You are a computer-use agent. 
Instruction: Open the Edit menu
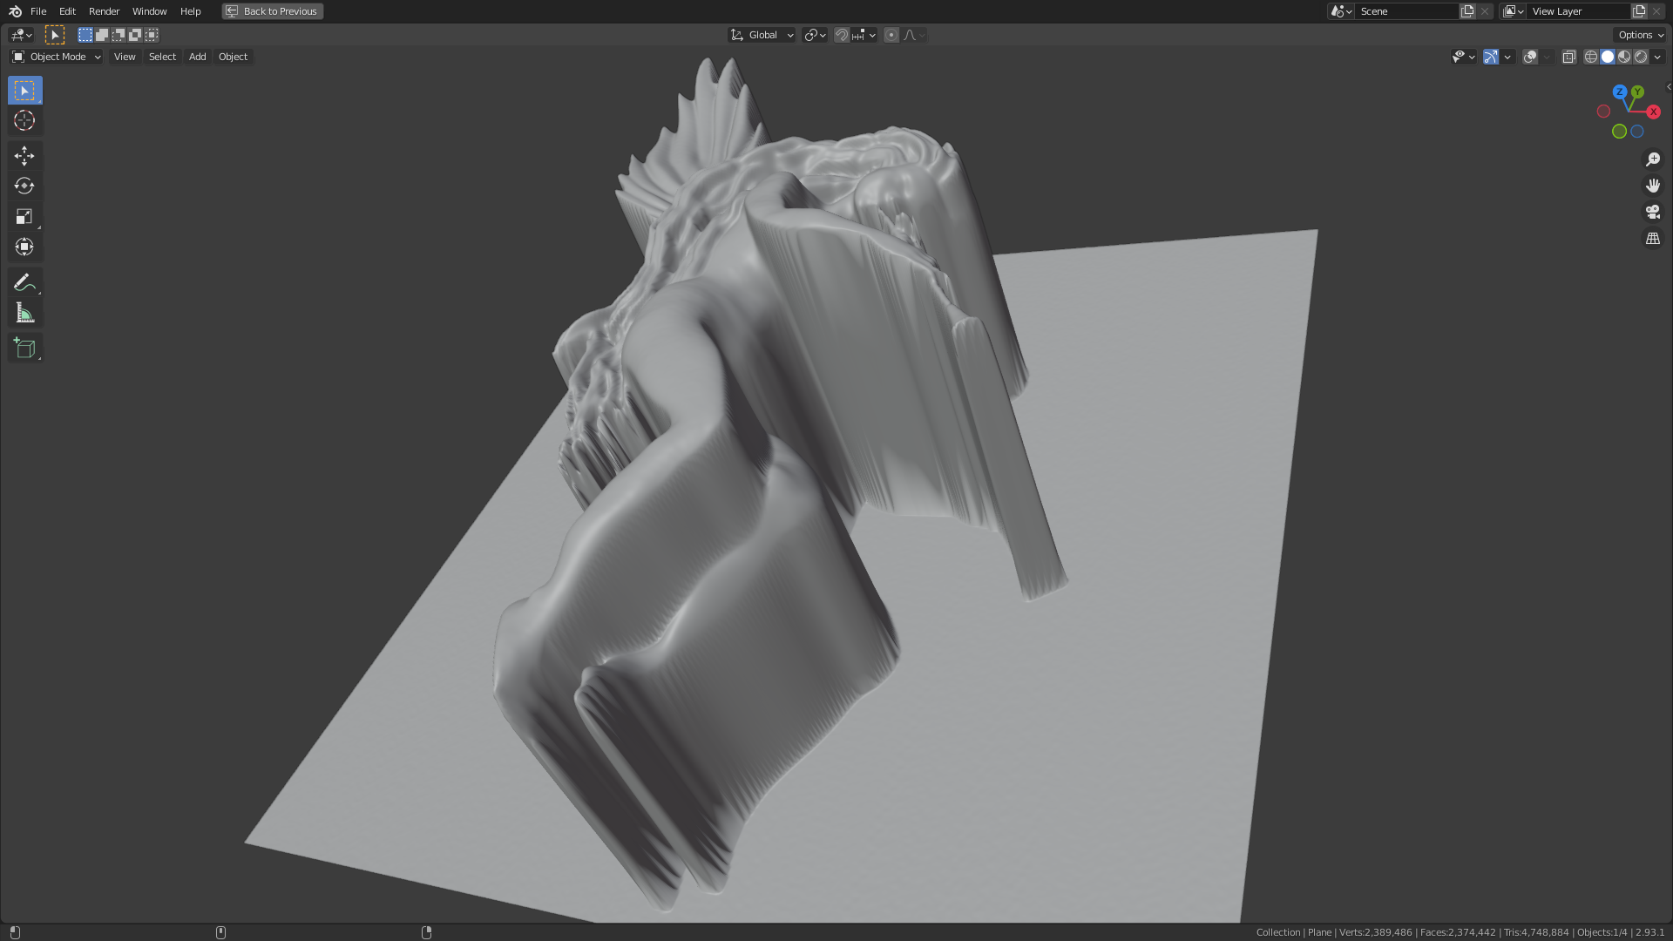click(x=67, y=11)
